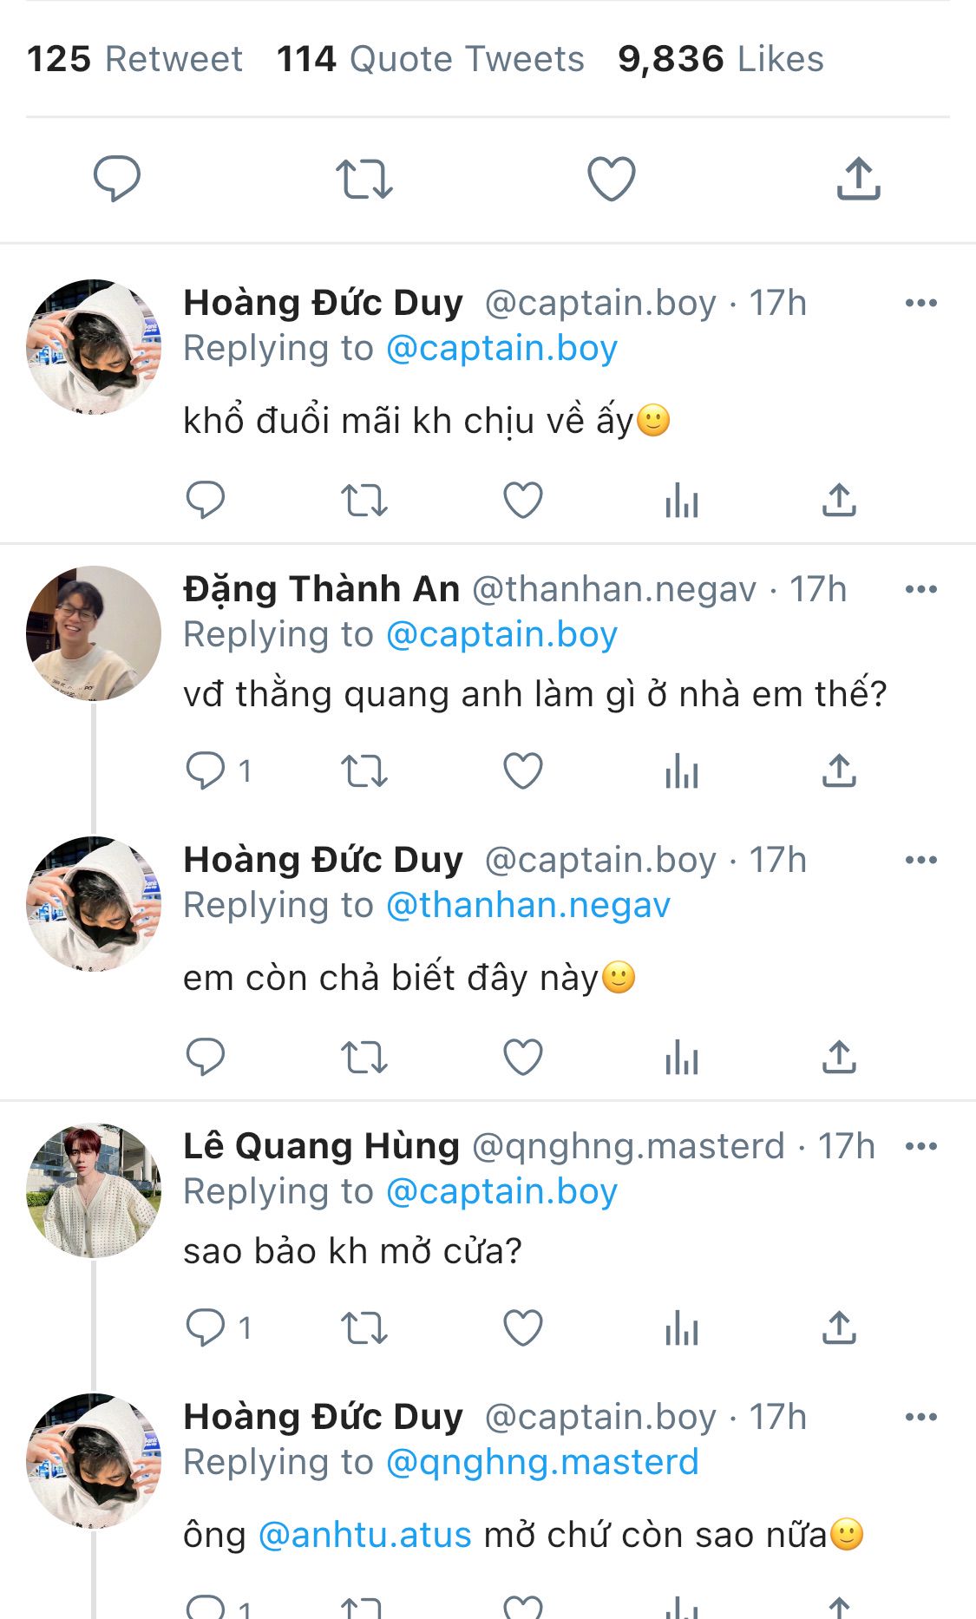View analytics for "khổ đuổi mãi" tweet
This screenshot has height=1619, width=976.
(x=682, y=501)
